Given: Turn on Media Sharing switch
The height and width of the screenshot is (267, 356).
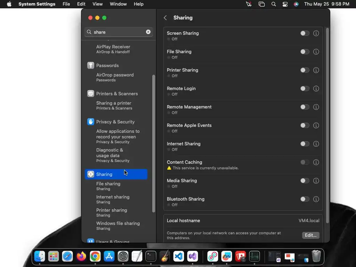Looking at the screenshot, I should pyautogui.click(x=305, y=181).
